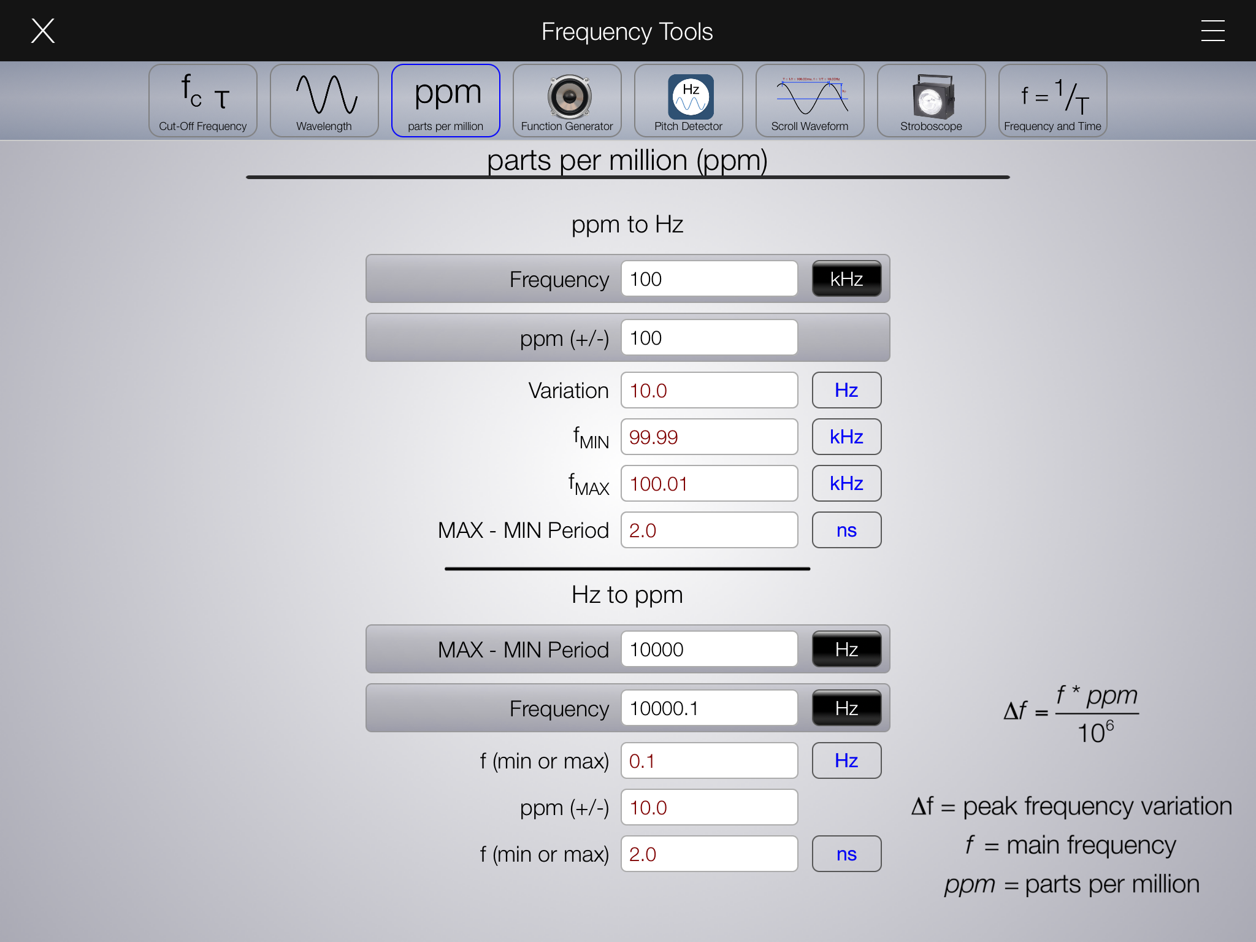Select the parts per million tool

[445, 101]
